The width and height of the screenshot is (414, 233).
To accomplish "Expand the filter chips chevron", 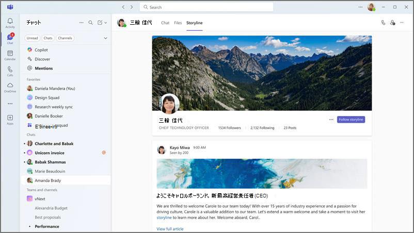I will click(106, 38).
